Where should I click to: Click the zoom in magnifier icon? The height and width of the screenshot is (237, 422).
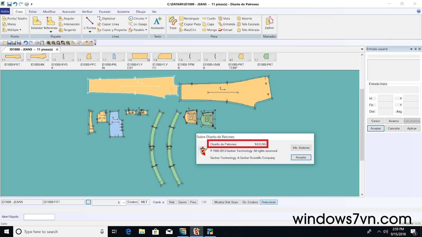(49, 43)
